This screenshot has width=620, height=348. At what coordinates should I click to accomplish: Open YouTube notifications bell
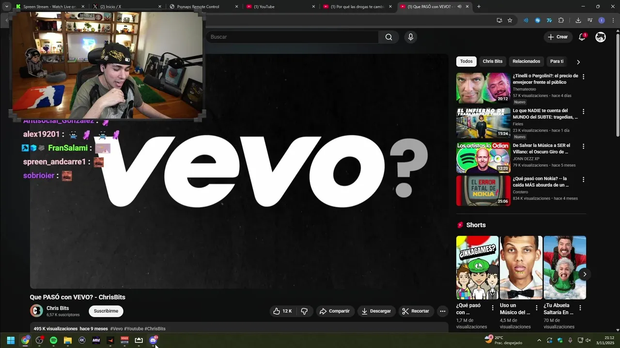582,37
